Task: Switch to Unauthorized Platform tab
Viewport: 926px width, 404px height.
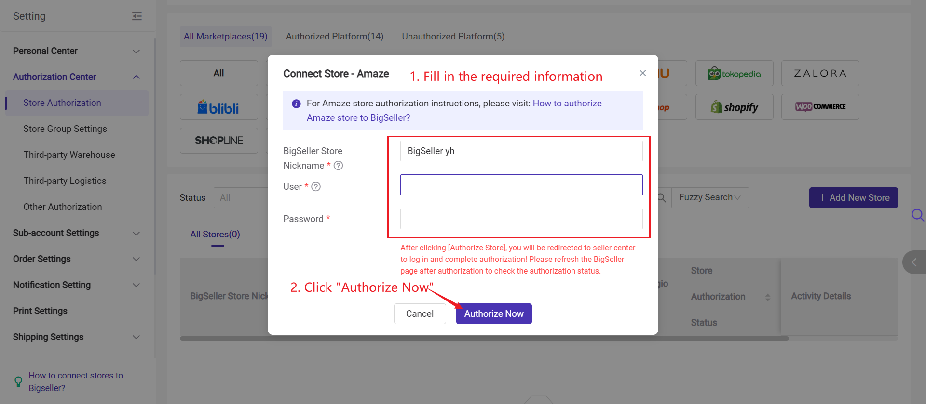Action: click(453, 37)
